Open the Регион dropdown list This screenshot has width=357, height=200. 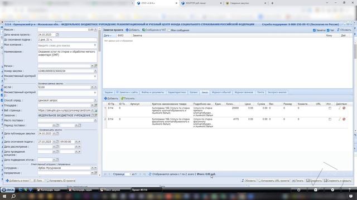click(x=92, y=66)
